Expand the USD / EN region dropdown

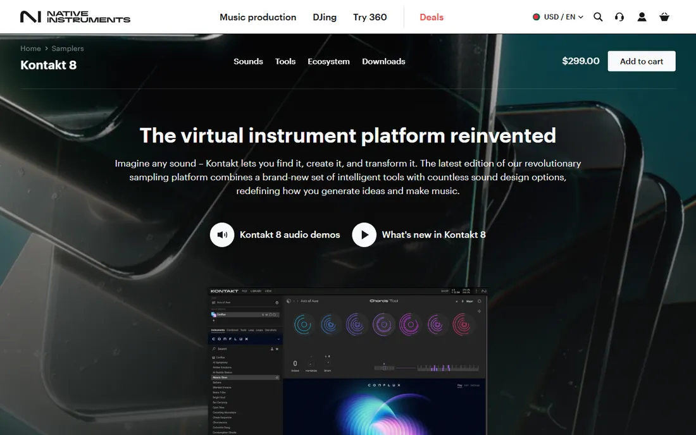tap(558, 17)
